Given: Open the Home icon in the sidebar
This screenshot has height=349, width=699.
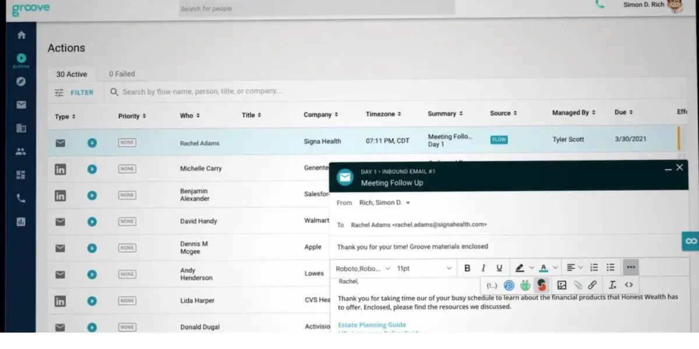Looking at the screenshot, I should click(22, 35).
